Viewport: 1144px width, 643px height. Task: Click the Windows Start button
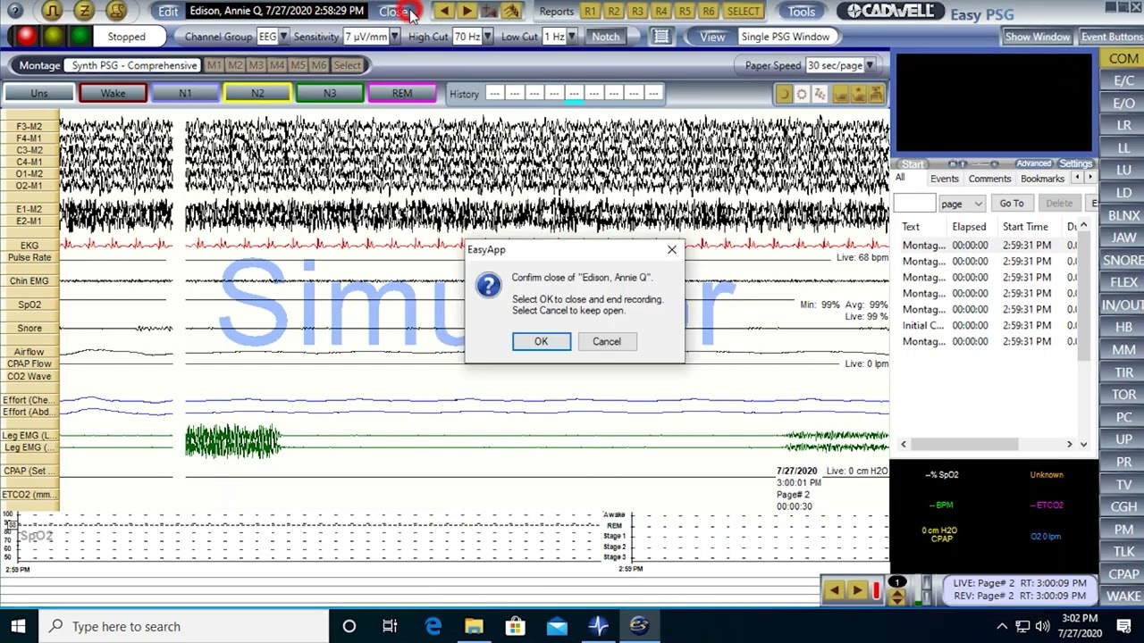pyautogui.click(x=18, y=626)
